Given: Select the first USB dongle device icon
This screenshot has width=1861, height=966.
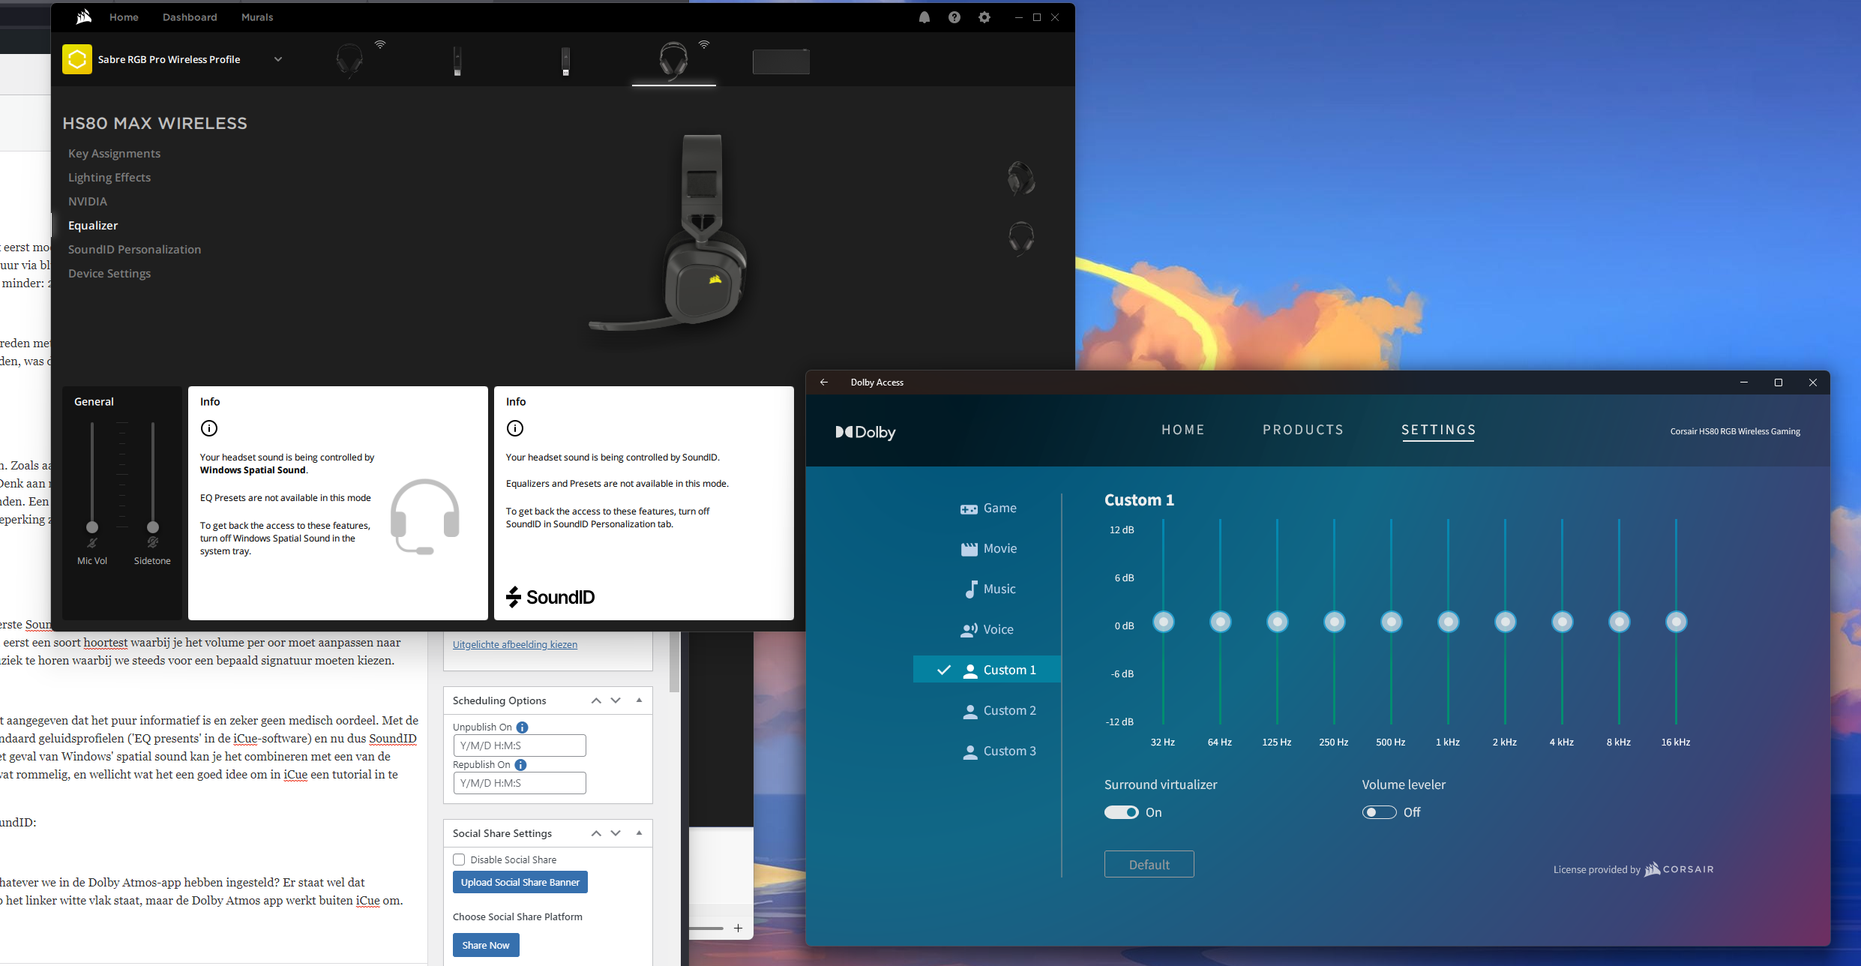Looking at the screenshot, I should point(457,61).
